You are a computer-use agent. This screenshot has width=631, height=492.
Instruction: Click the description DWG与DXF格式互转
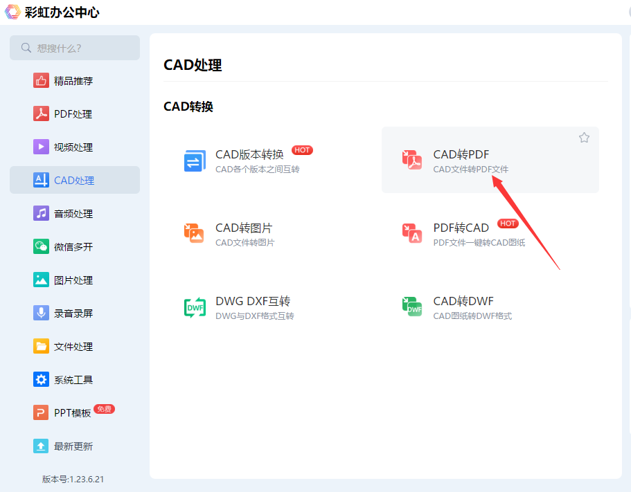(255, 316)
